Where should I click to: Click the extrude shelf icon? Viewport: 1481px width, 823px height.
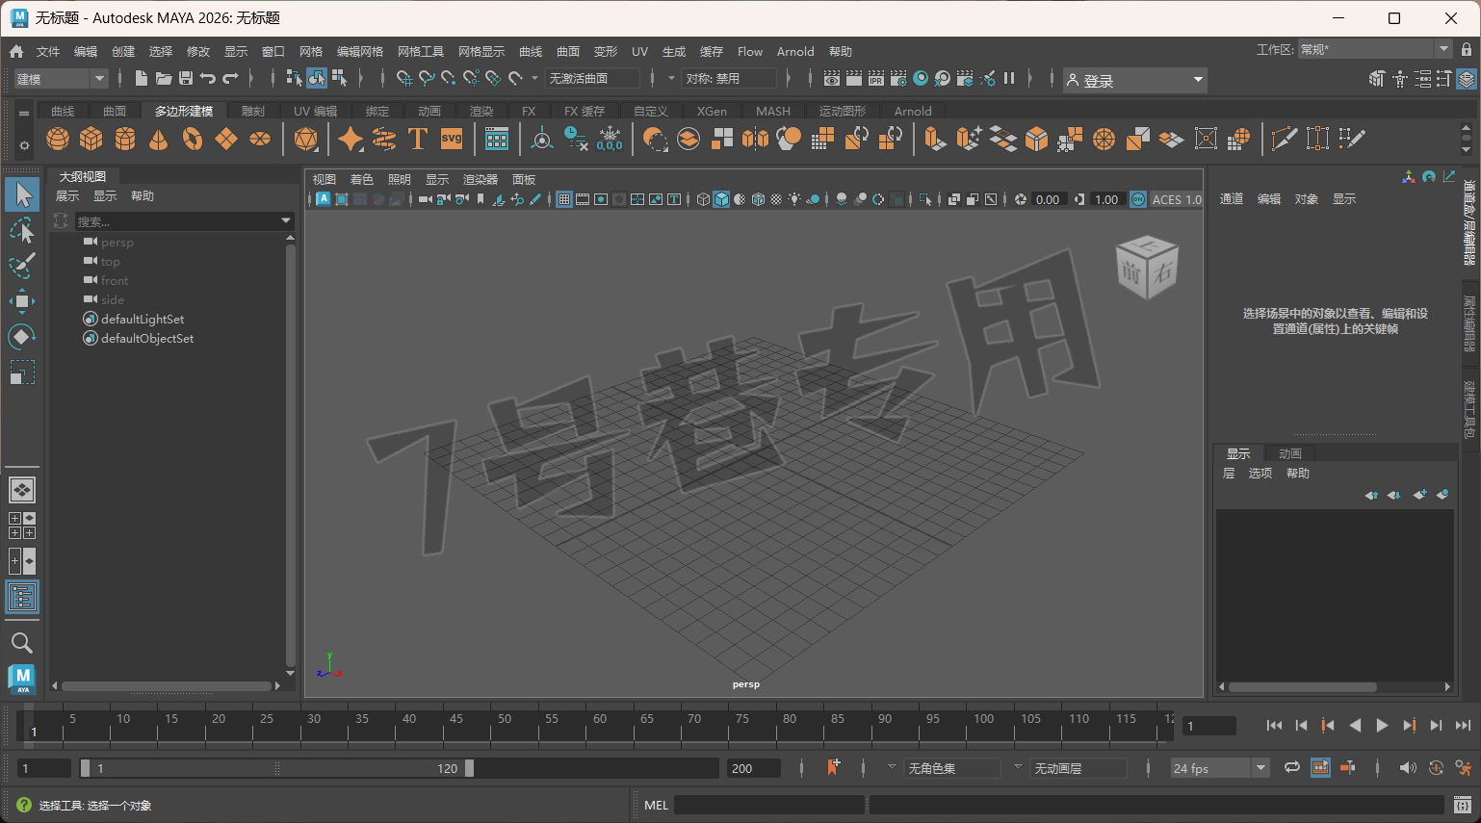pyautogui.click(x=934, y=140)
